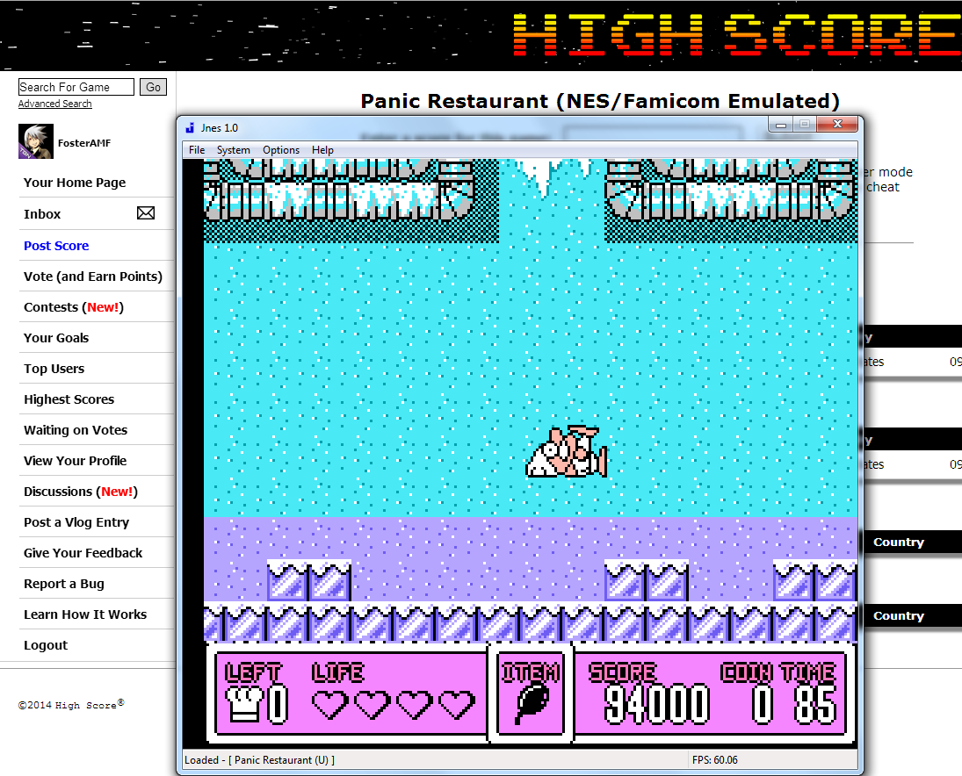
Task: Open the System menu in Jnes
Action: 234,150
